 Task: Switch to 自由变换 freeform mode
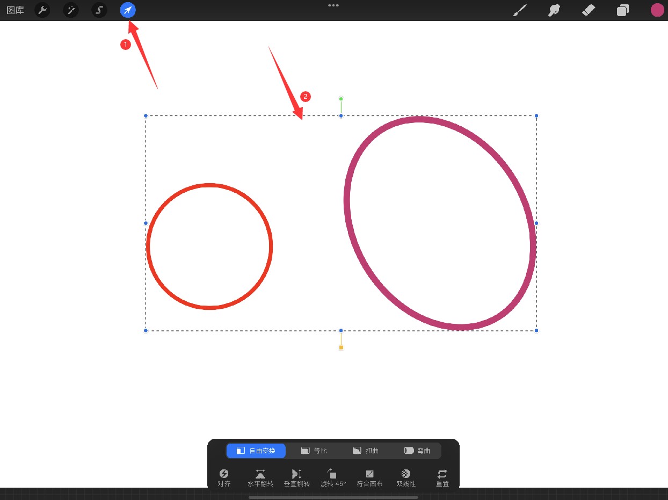[256, 451]
